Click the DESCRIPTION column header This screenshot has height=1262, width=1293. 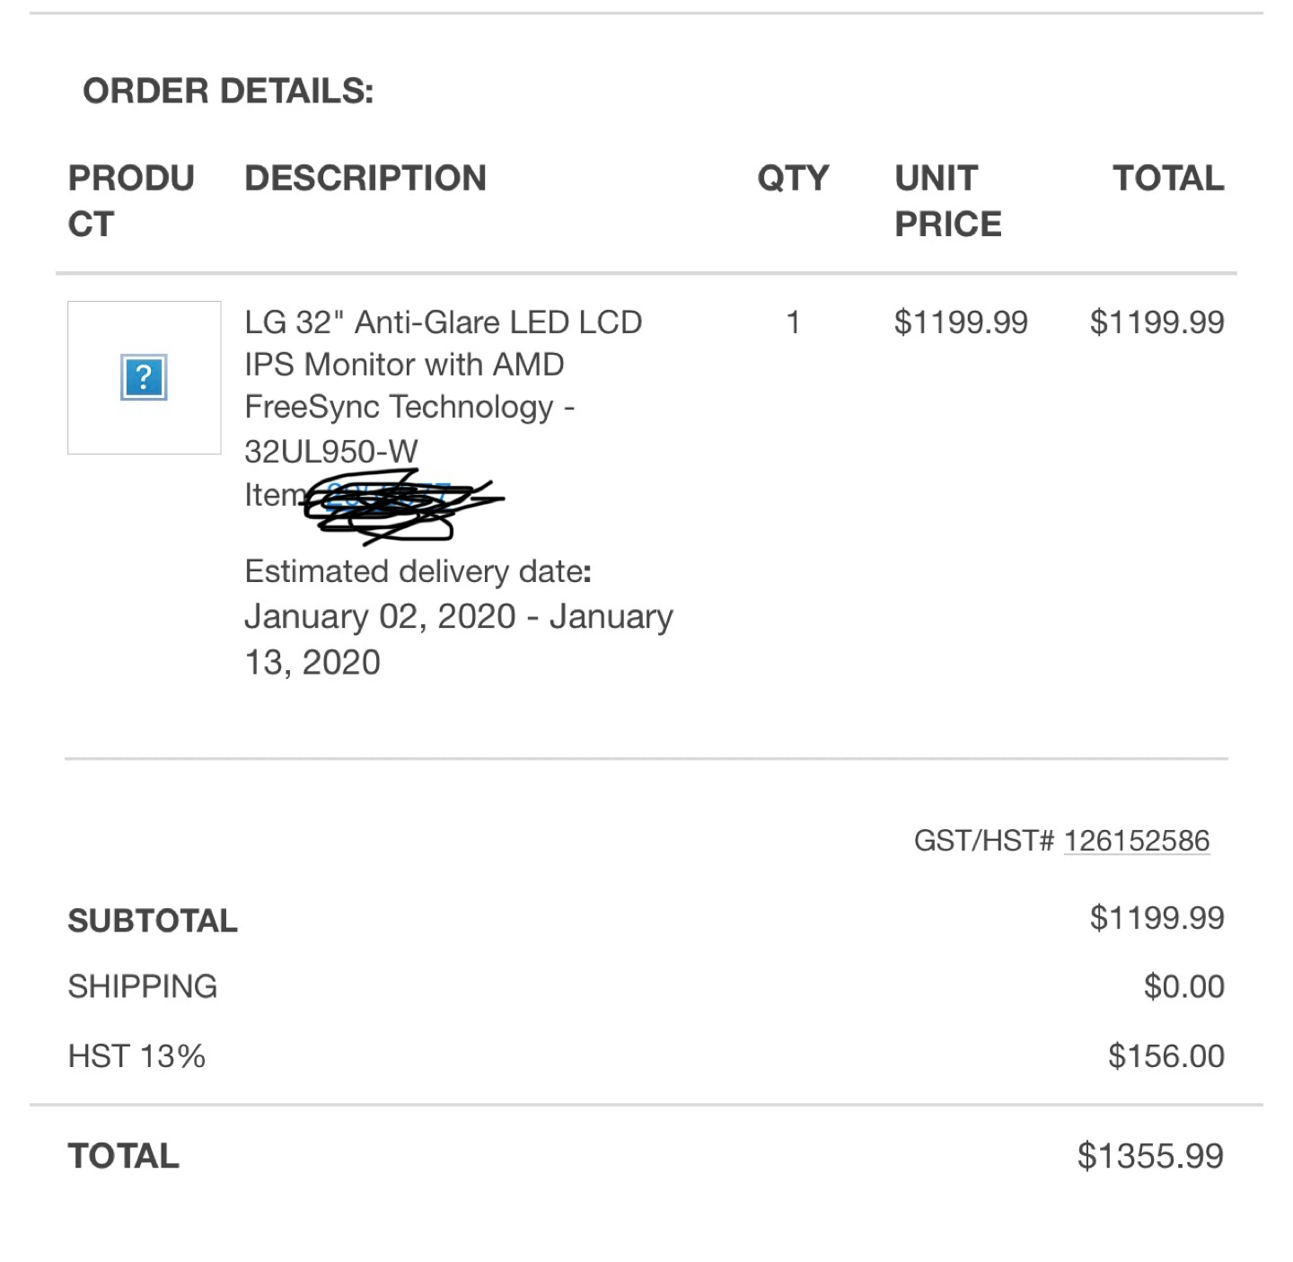tap(365, 178)
